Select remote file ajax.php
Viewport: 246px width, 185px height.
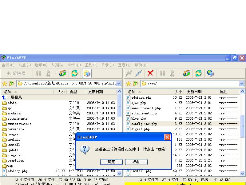click(182, 103)
